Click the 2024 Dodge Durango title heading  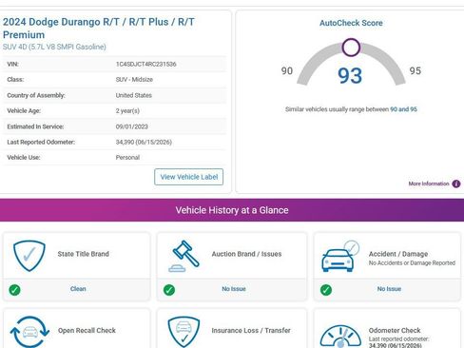[99, 29]
